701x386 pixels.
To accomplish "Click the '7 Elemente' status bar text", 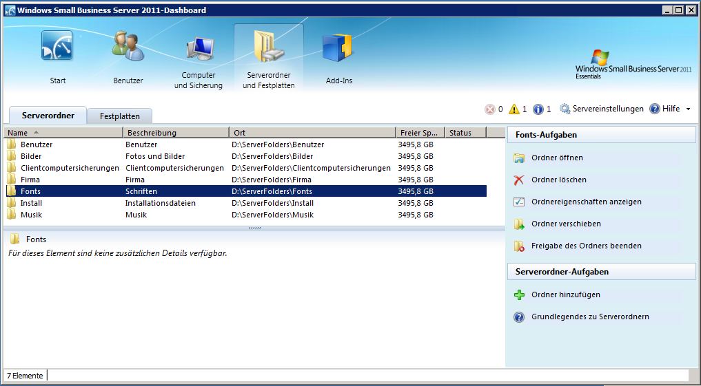I will click(x=25, y=376).
